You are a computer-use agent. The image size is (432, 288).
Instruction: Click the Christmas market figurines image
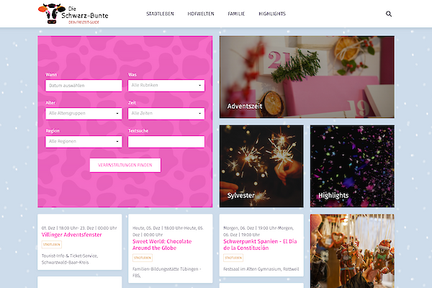pos(352,251)
